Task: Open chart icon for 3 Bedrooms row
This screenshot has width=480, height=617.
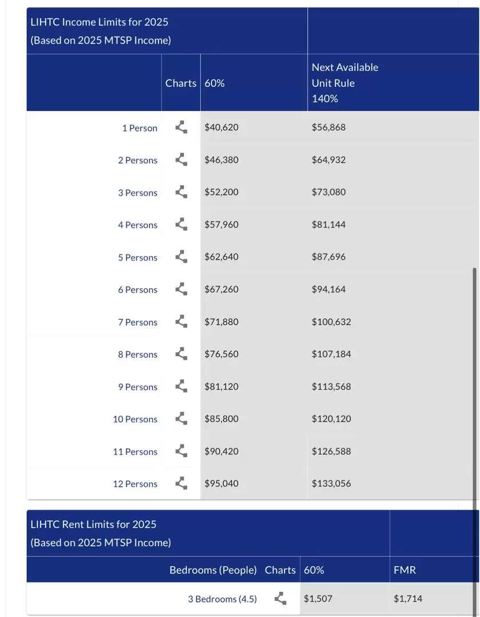Action: coord(281,599)
